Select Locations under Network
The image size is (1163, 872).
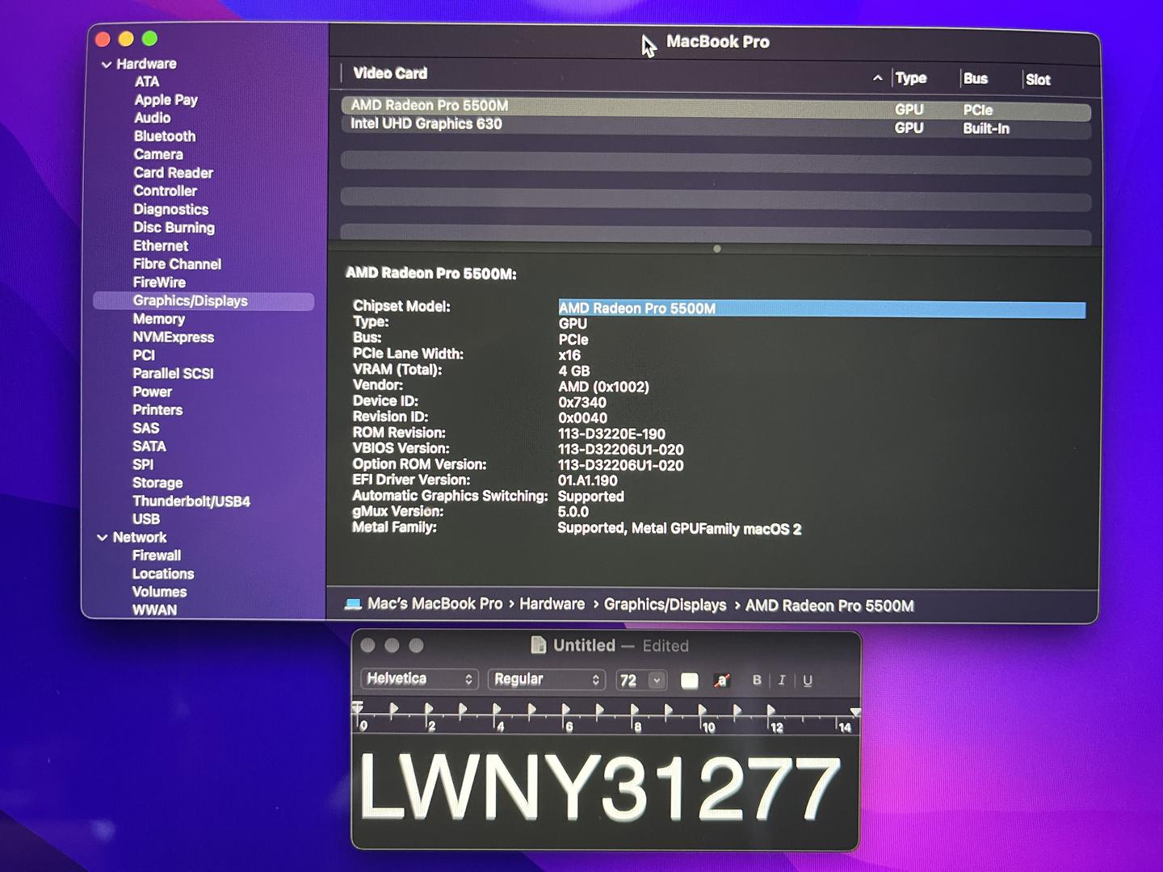click(163, 574)
